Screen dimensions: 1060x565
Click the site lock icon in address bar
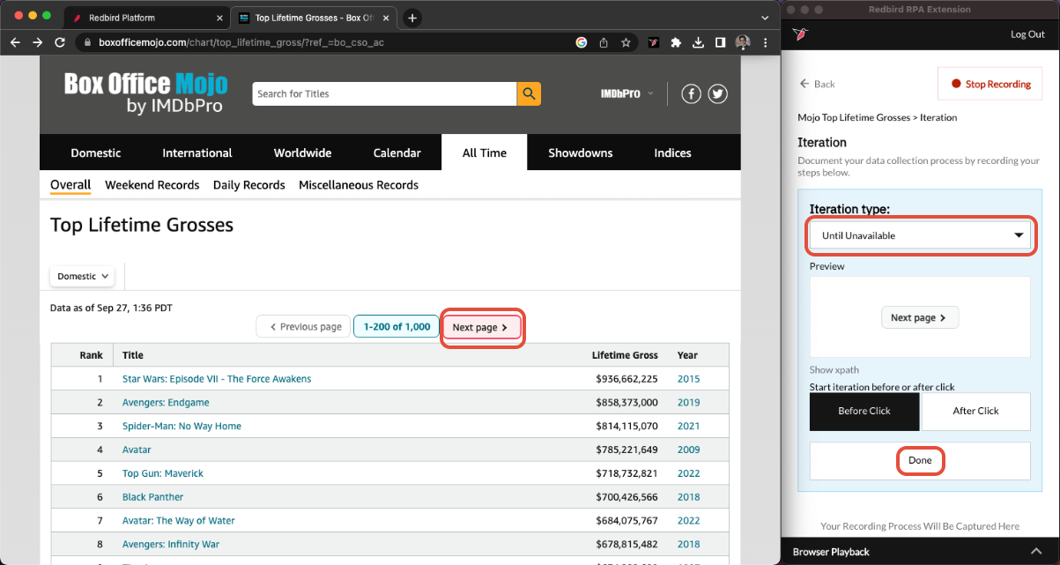point(85,41)
